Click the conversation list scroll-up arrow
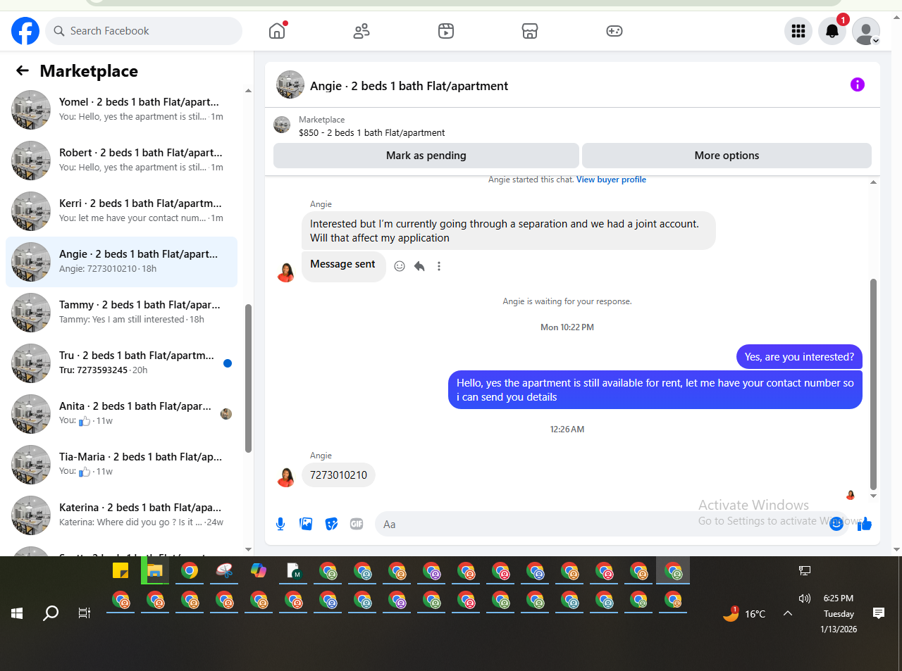902x671 pixels. 248,91
